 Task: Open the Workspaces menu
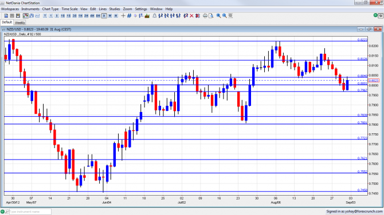click(10, 9)
